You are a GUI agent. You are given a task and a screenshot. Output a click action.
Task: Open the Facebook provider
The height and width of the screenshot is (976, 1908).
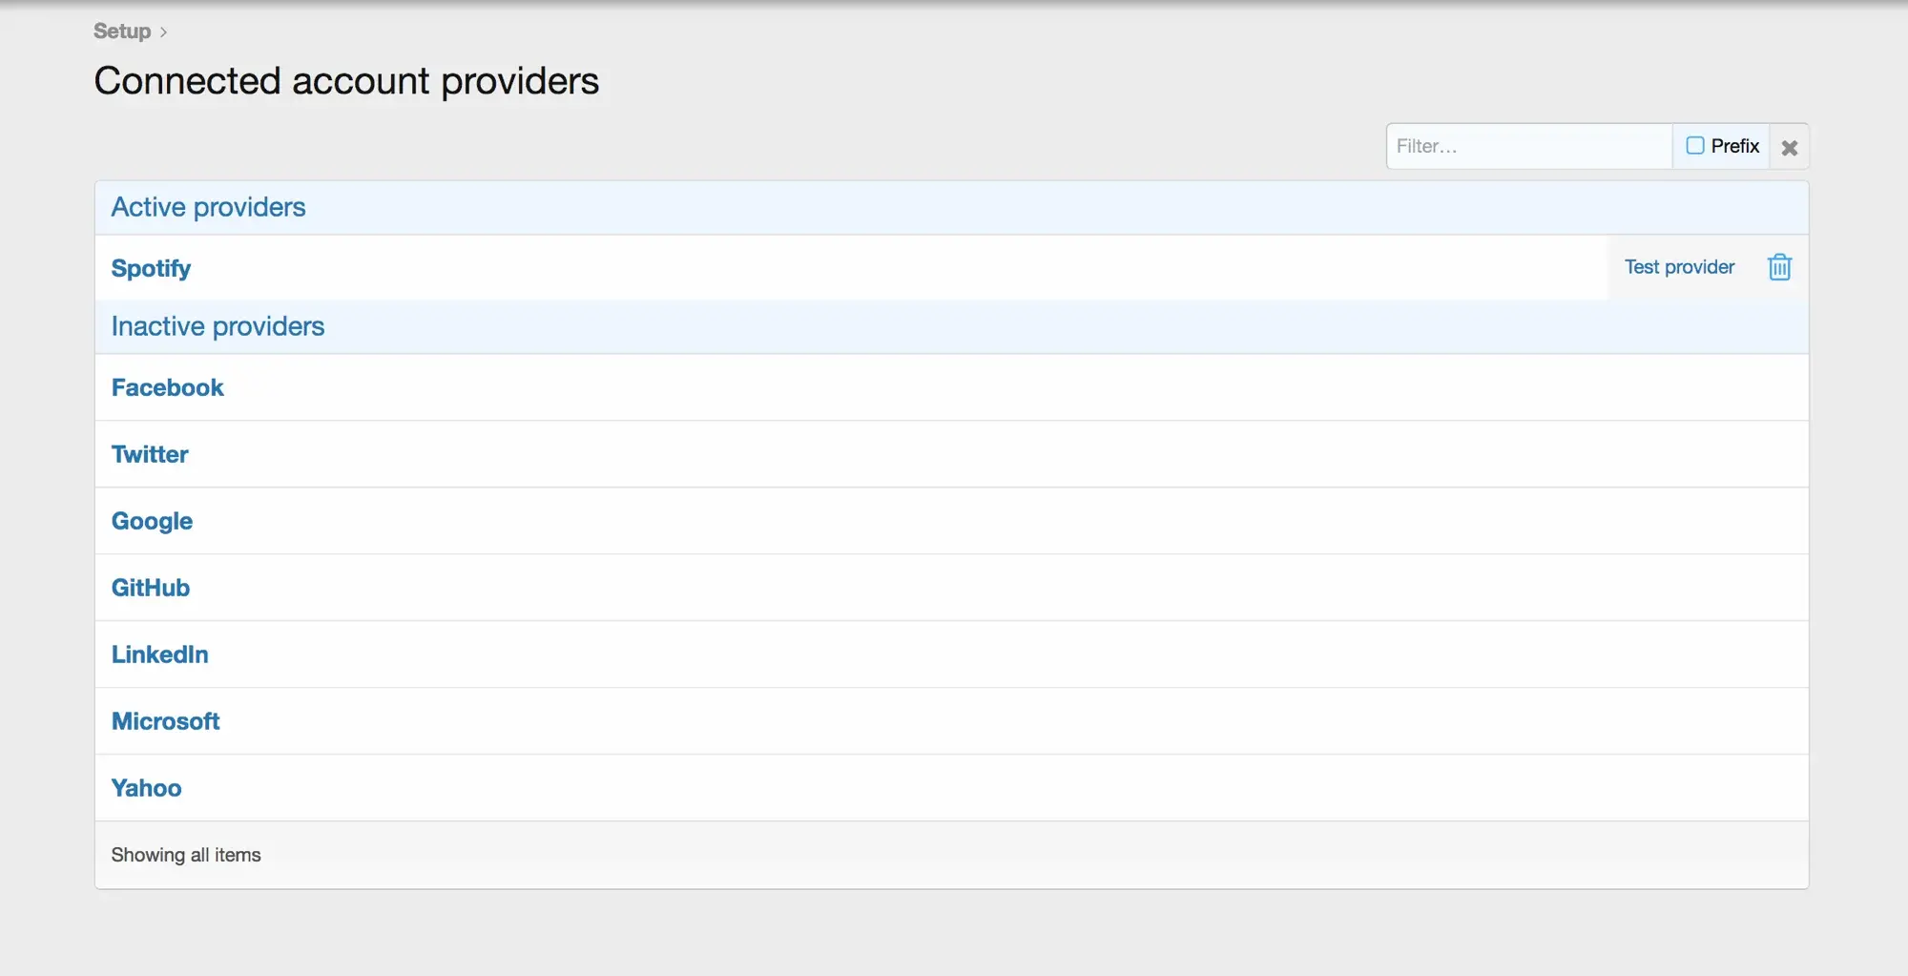168,387
